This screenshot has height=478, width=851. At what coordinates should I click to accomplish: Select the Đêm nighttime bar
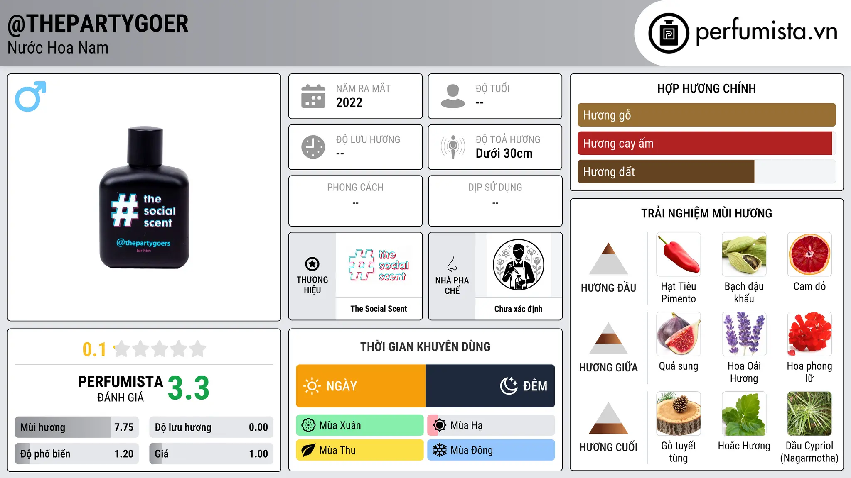coord(490,386)
